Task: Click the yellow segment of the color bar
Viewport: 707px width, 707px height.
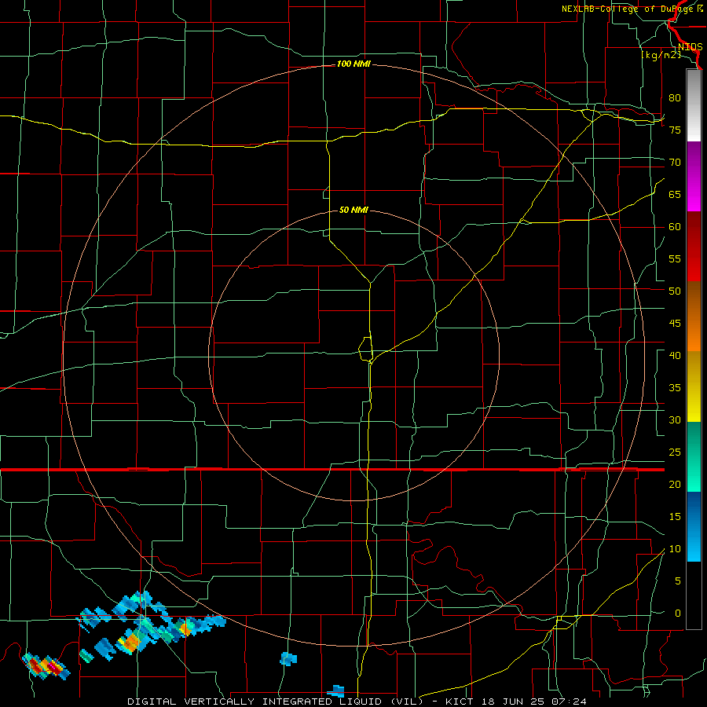Action: click(694, 386)
